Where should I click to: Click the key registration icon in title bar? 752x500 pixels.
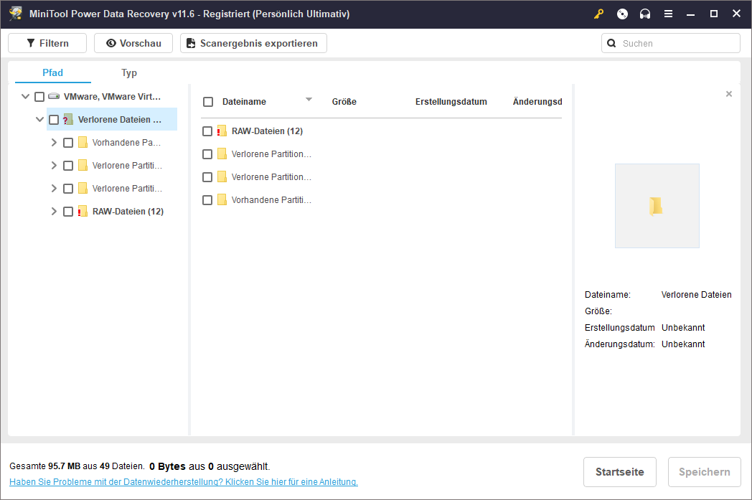(598, 14)
